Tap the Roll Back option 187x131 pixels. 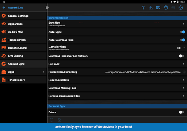(117, 64)
